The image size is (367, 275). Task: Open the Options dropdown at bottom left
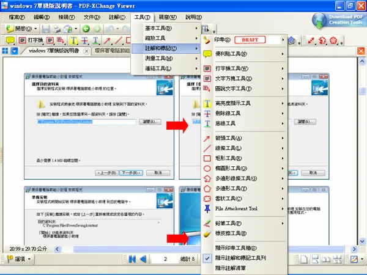19,259
